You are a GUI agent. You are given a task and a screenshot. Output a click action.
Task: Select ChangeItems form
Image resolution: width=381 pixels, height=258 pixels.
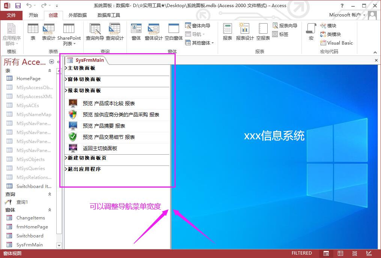29,218
